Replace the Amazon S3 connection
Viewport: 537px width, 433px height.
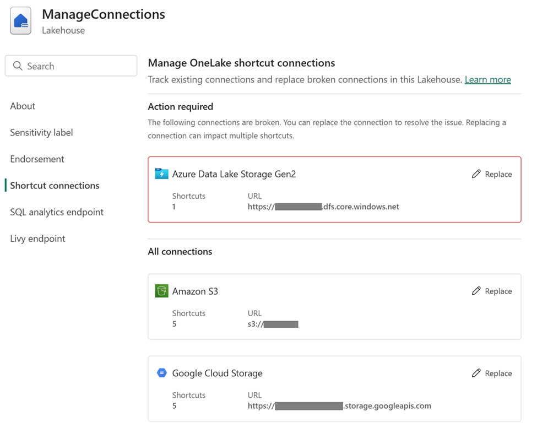point(492,291)
